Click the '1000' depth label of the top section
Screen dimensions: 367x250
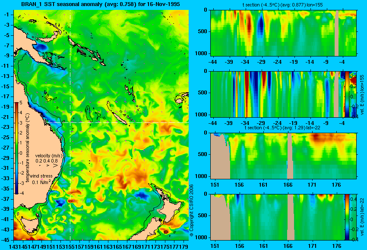[x=201, y=53]
